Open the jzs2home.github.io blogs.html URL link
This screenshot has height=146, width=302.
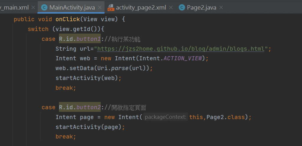point(181,49)
